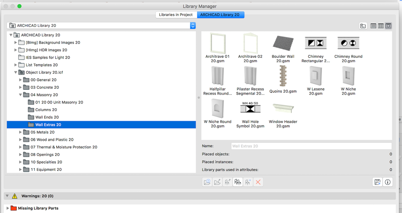
Task: Select Quoins 20.gsm object
Action: point(283,79)
